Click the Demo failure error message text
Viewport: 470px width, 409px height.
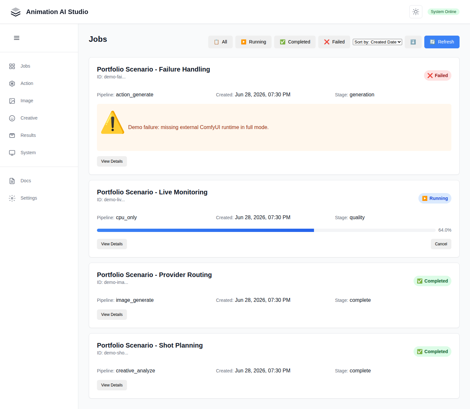[x=198, y=127]
